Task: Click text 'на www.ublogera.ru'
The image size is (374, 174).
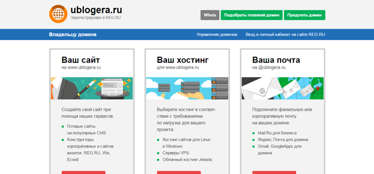Action: coord(81,67)
